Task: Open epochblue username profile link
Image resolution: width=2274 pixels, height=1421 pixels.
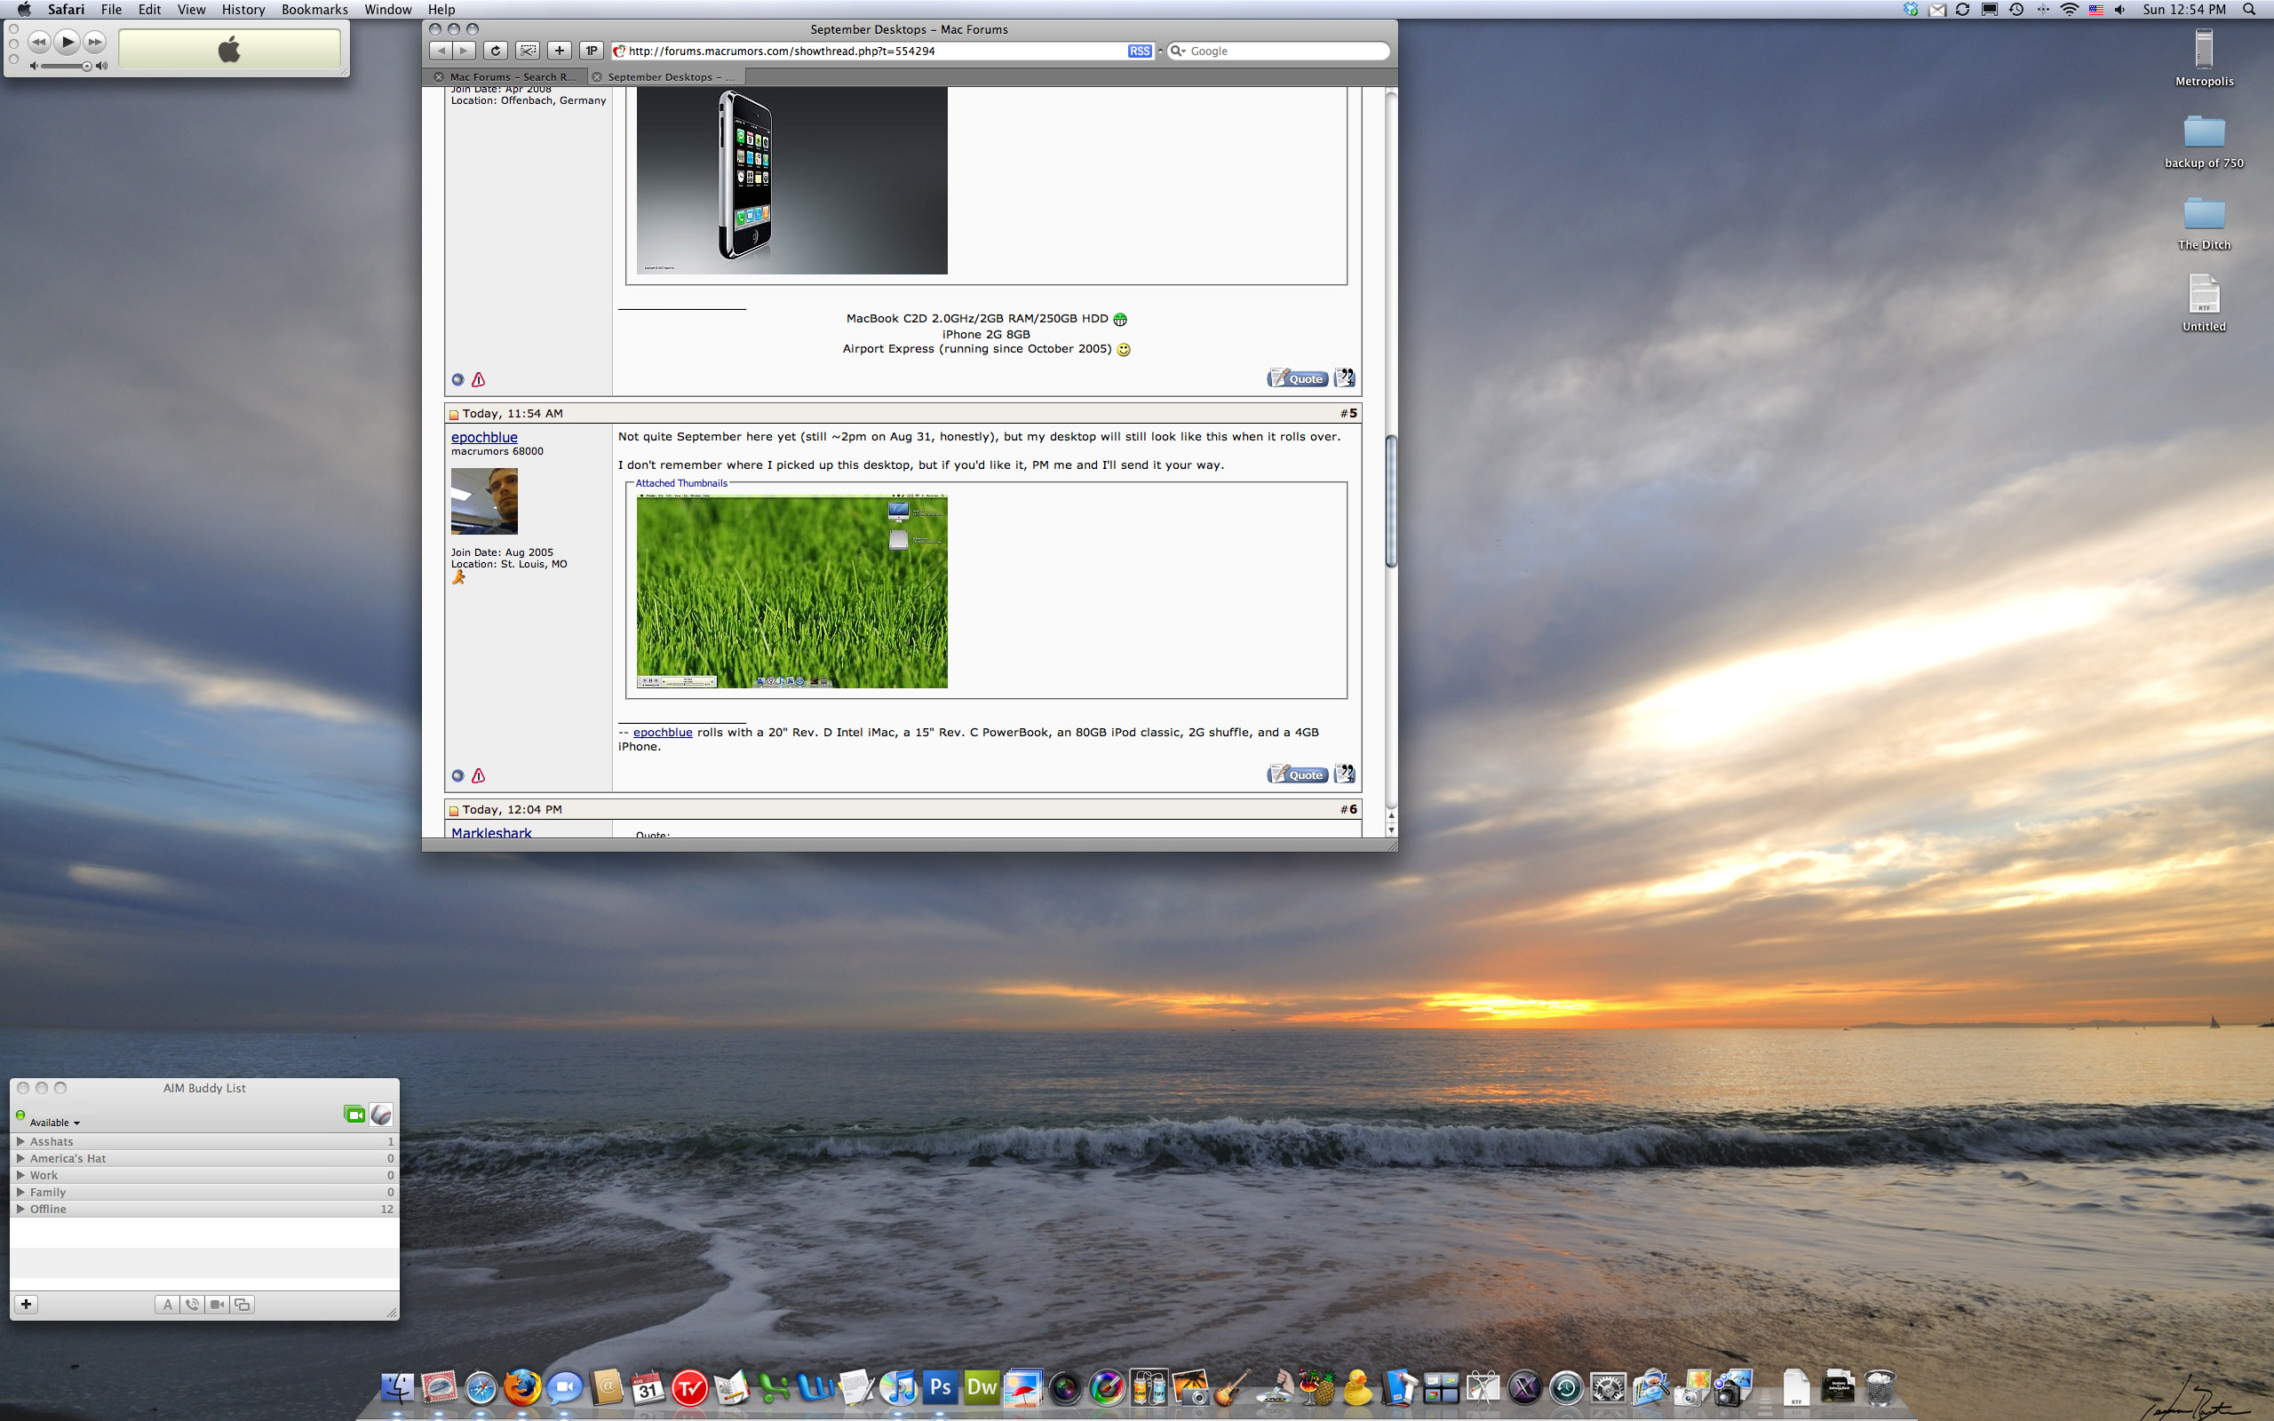Action: coord(484,437)
